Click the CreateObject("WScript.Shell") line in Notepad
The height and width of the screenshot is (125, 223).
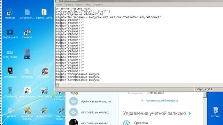83,11
